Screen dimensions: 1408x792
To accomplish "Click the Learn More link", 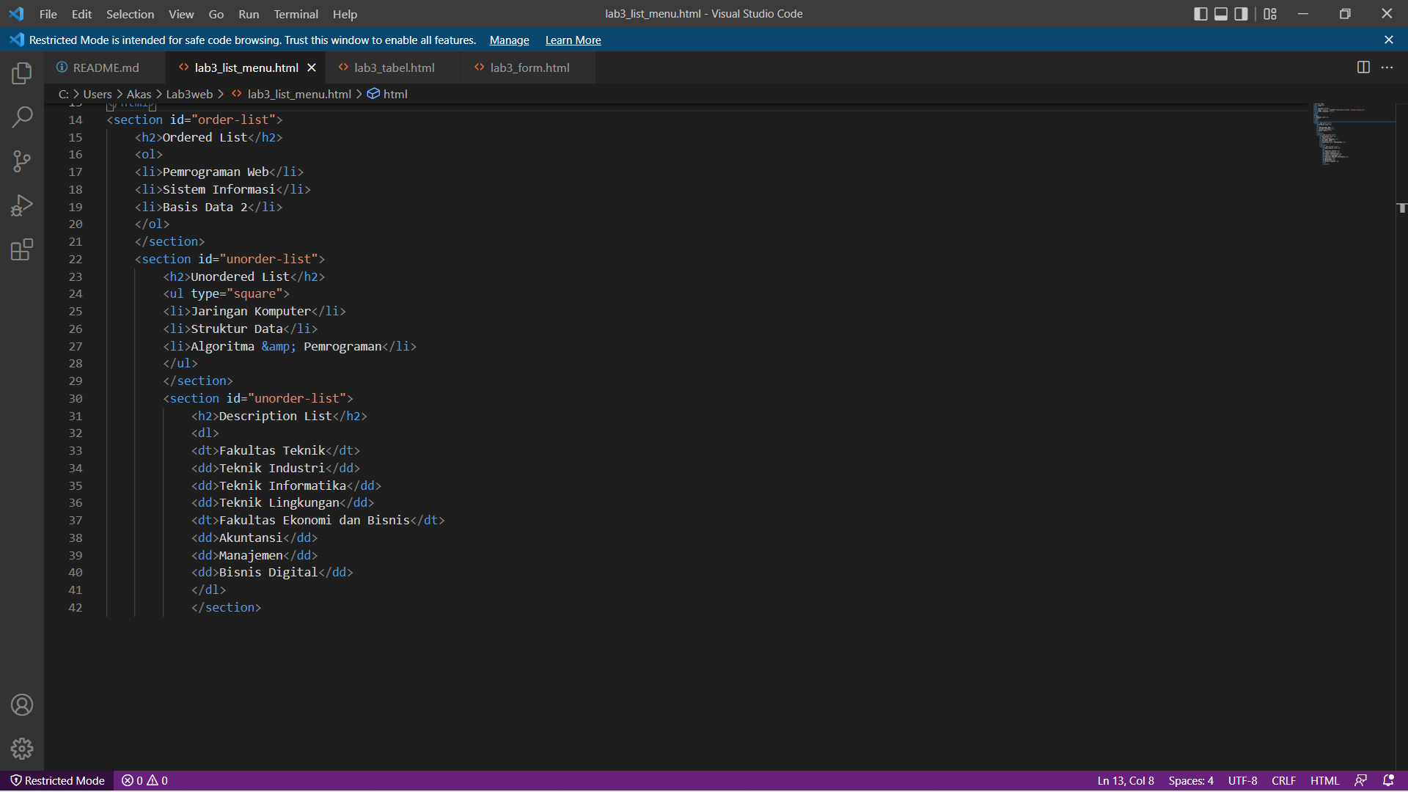I will pyautogui.click(x=573, y=40).
